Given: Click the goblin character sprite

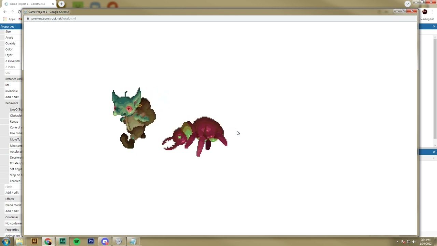Looking at the screenshot, I should pyautogui.click(x=133, y=118).
